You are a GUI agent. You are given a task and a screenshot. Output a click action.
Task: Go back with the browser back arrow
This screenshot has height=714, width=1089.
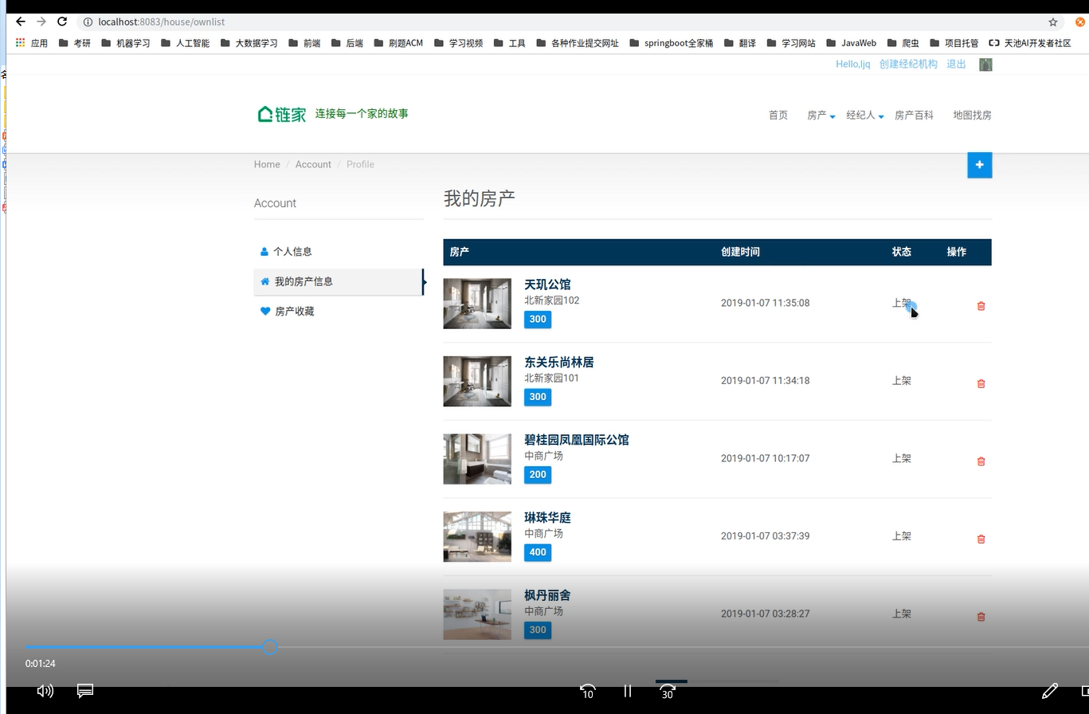[x=20, y=22]
